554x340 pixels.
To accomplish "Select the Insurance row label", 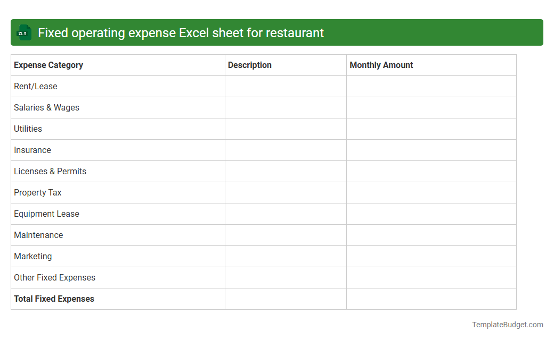I will [x=32, y=150].
